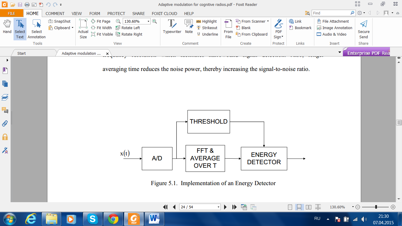
Task: Select the Hand tool
Action: click(7, 27)
